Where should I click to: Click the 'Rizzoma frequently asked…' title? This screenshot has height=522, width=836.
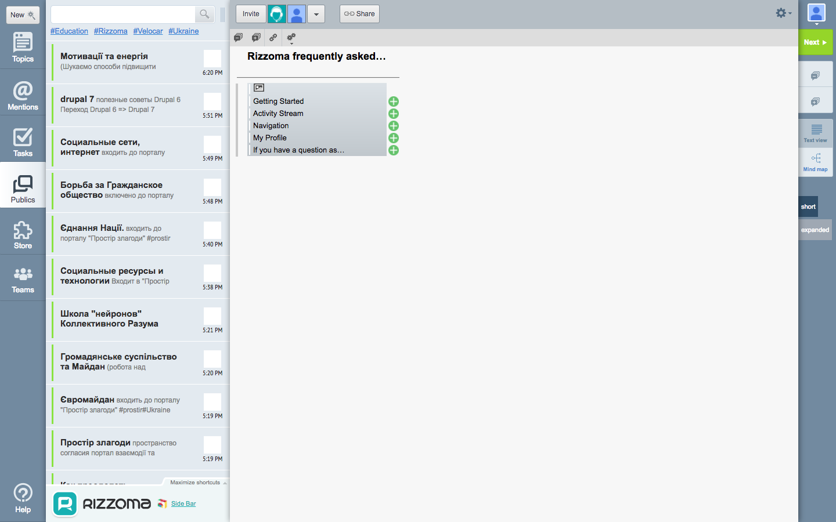pos(316,56)
